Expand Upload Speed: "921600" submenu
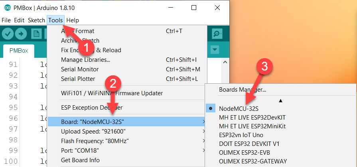This screenshot has height=167, width=357. coord(127,132)
